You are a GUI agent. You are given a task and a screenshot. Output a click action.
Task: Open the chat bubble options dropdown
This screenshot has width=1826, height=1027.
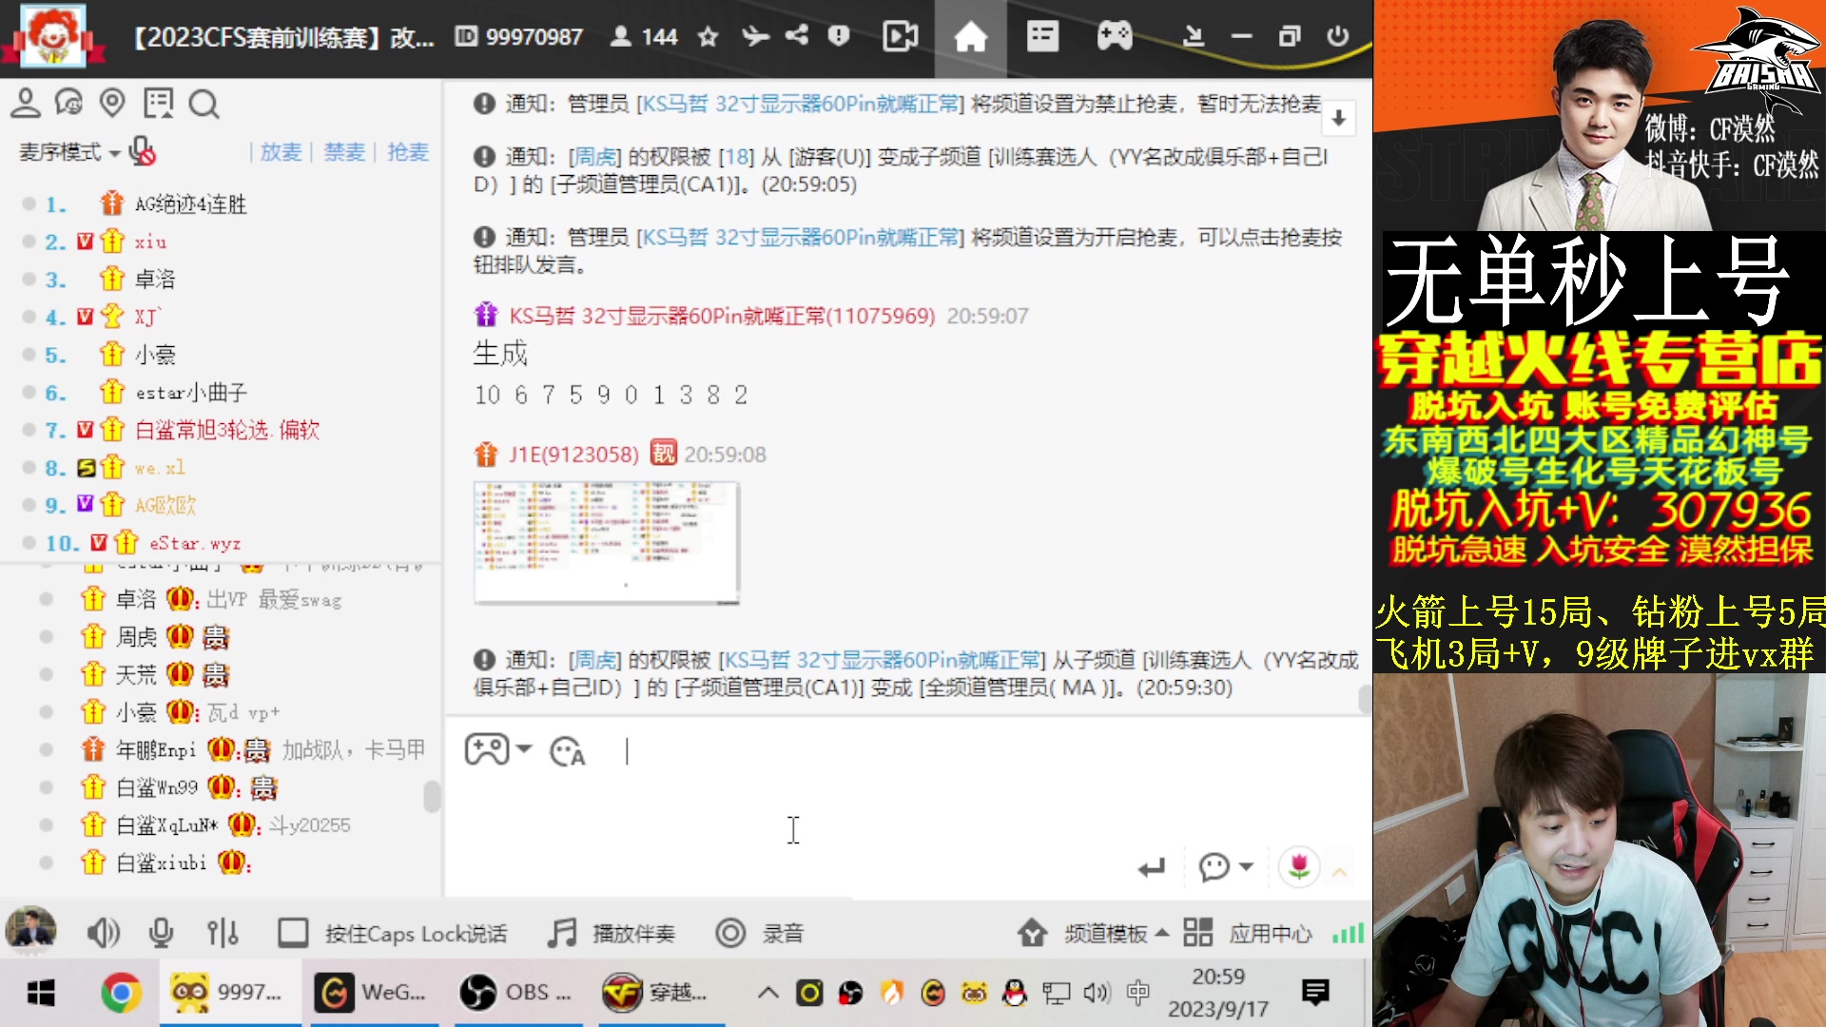pos(1226,867)
